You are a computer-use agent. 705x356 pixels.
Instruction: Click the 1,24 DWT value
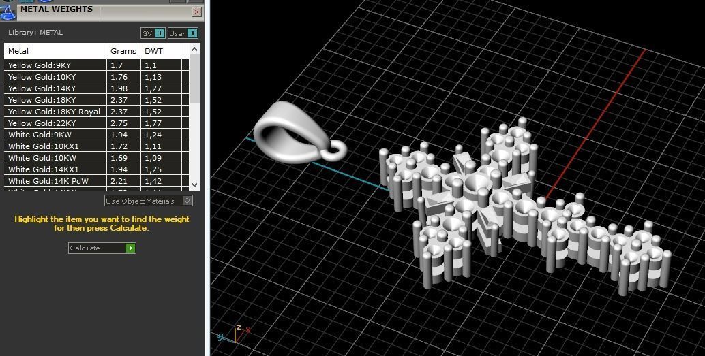(x=153, y=135)
